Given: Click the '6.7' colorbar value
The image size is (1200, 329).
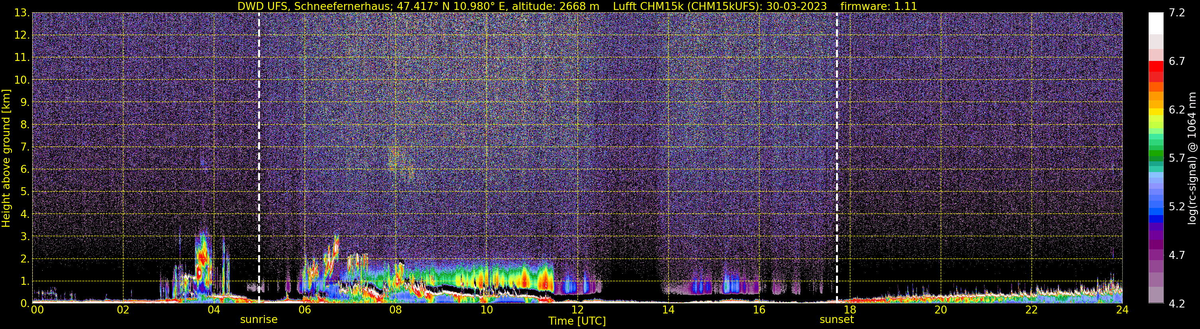Looking at the screenshot, I should pyautogui.click(x=1177, y=61).
